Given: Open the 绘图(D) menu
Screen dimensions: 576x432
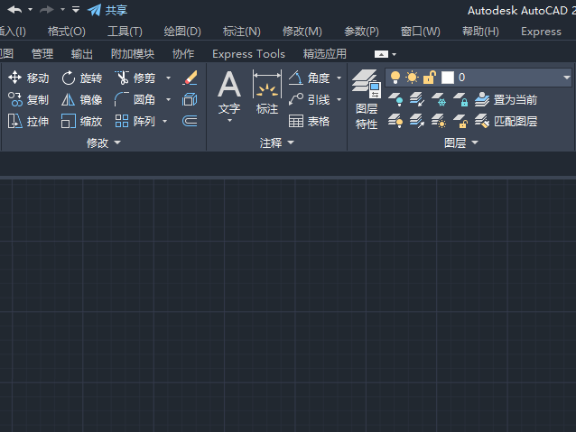Looking at the screenshot, I should coord(182,32).
